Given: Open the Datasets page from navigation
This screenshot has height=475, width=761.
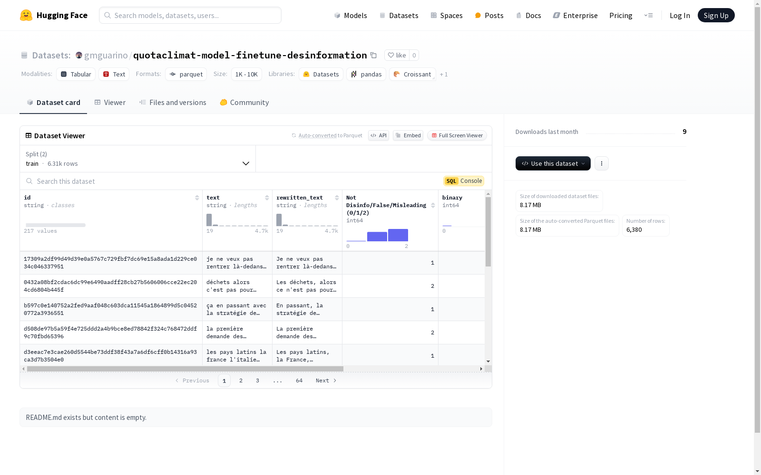Looking at the screenshot, I should pos(399,15).
